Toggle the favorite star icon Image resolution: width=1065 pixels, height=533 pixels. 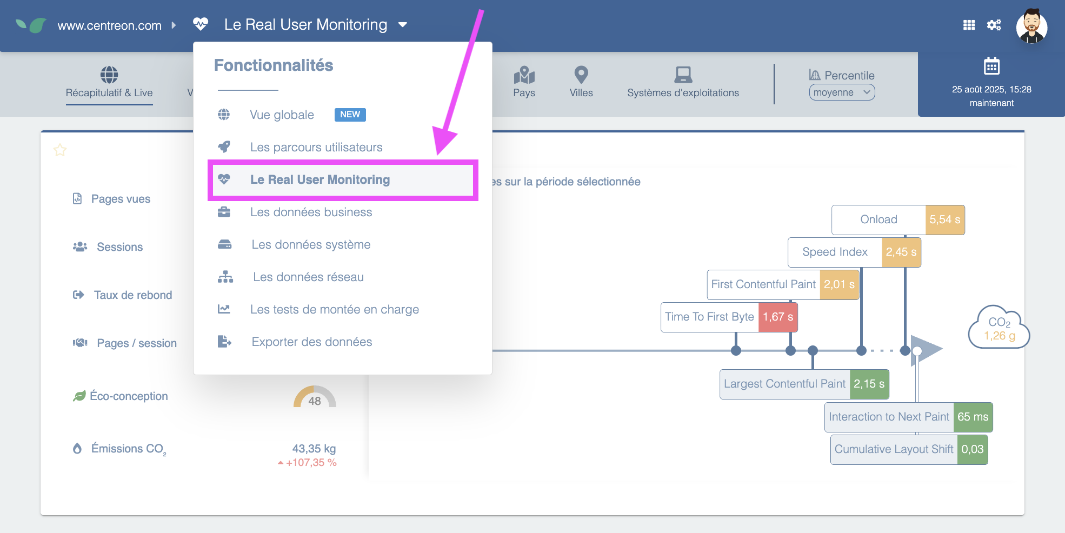[x=60, y=150]
